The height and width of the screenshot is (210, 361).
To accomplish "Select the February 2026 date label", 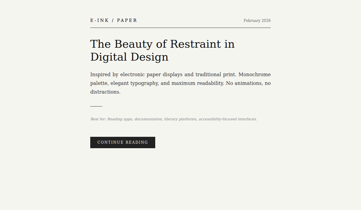I will click(257, 20).
